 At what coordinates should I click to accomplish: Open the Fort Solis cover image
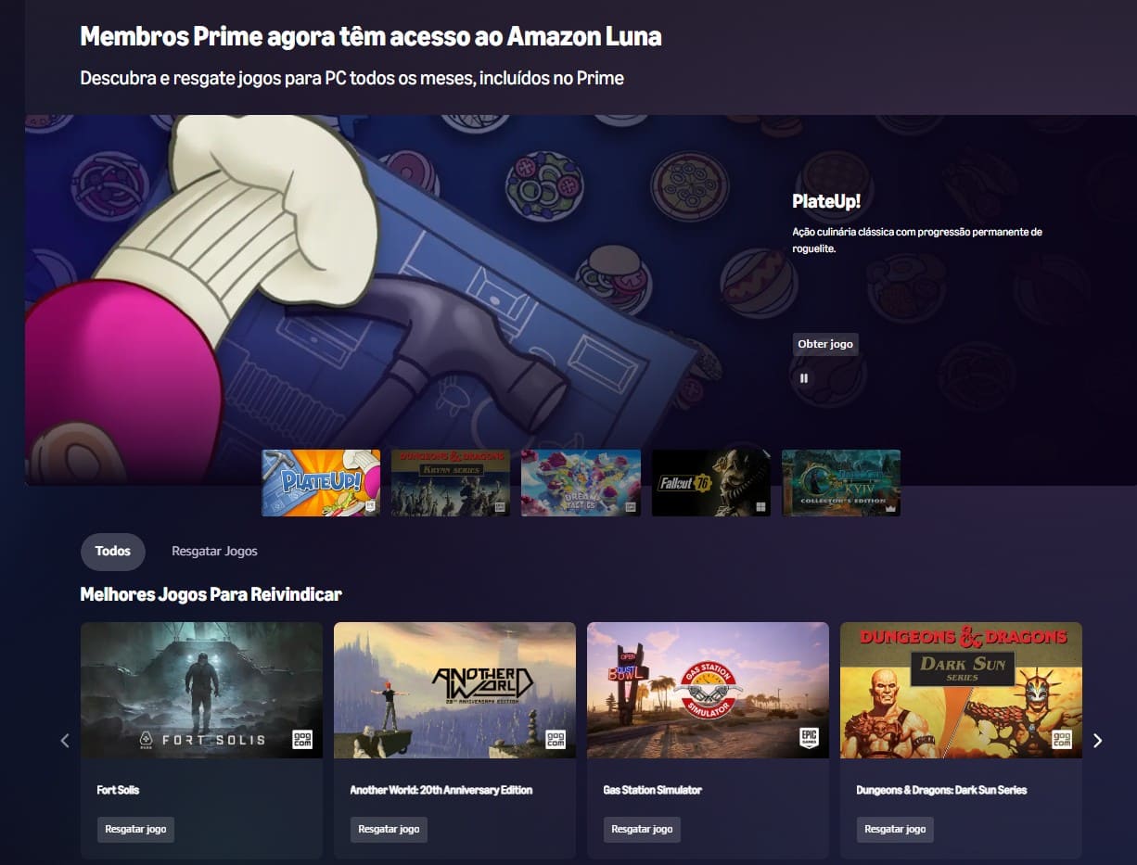coord(201,690)
